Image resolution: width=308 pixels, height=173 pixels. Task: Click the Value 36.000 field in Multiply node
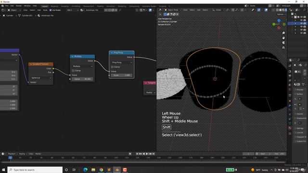82,79
